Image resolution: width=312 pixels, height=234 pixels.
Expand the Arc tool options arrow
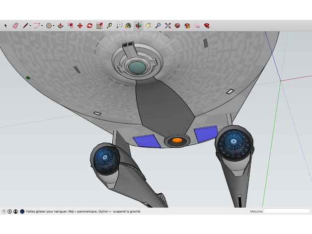point(42,26)
